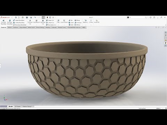This screenshot has height=125, width=167.
Task: Expand the Hole Wizard dropdown arrow
Action: (x=36, y=25)
